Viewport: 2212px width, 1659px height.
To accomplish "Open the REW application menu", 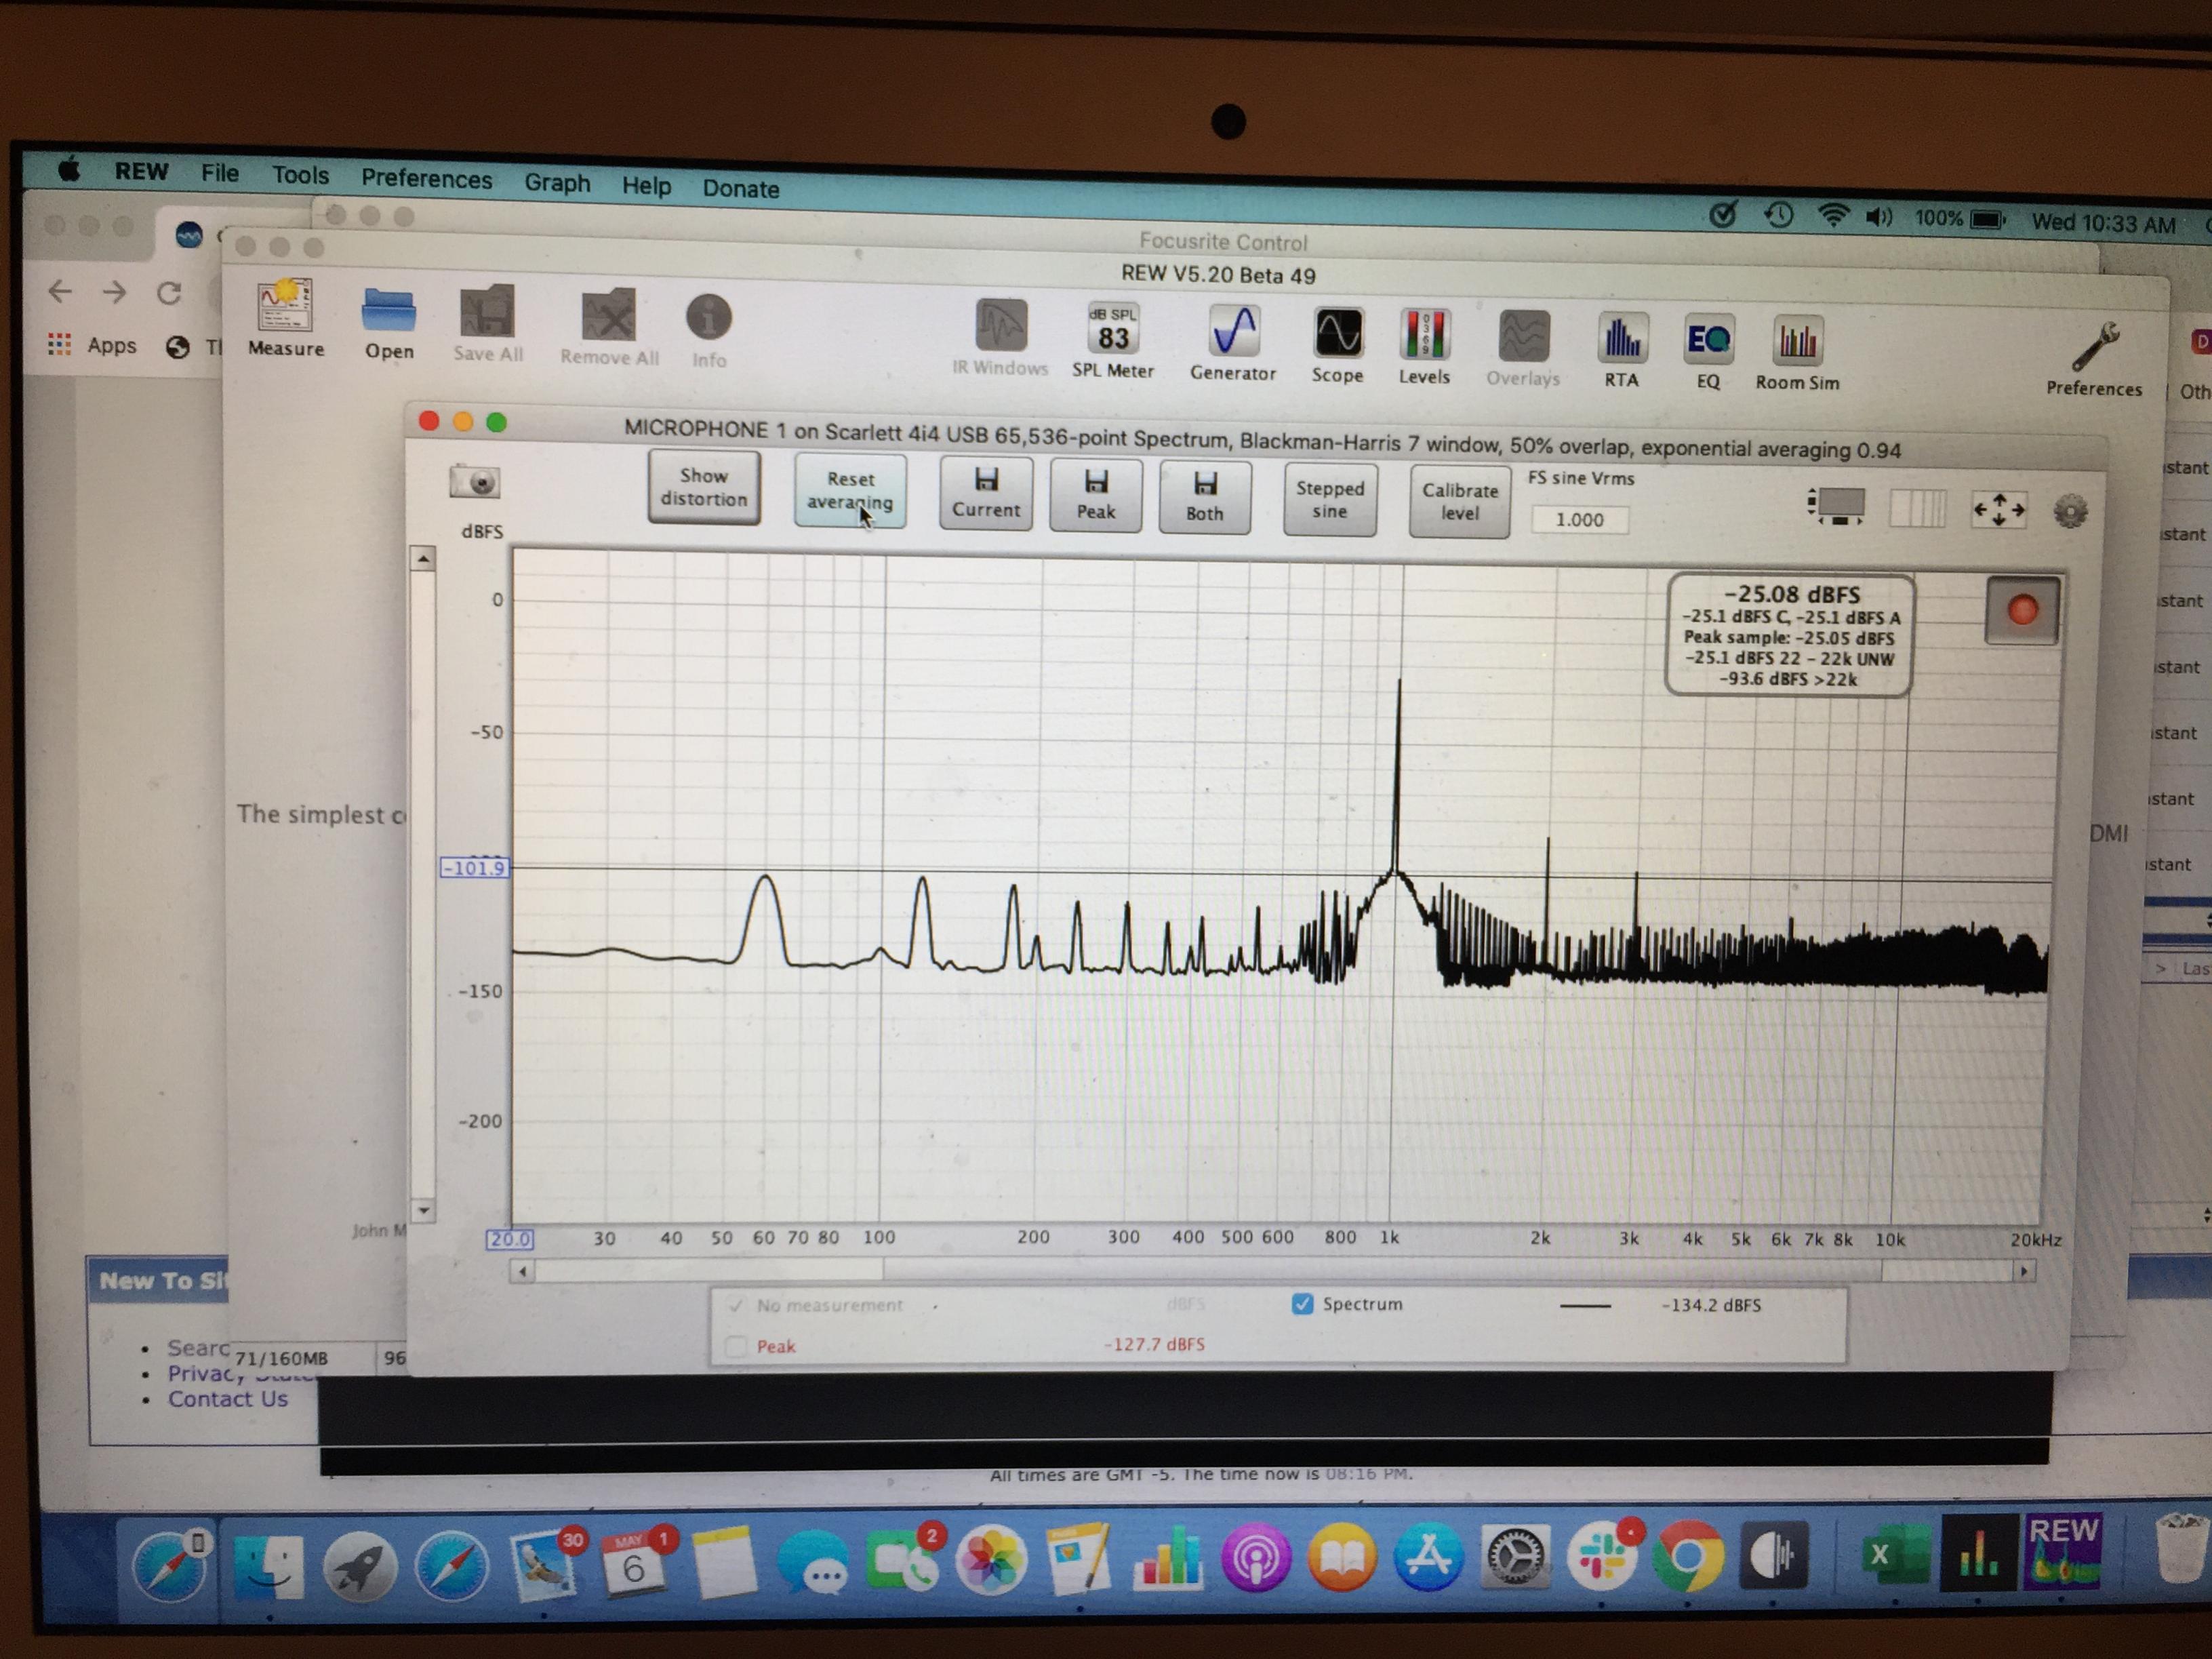I will coord(141,171).
